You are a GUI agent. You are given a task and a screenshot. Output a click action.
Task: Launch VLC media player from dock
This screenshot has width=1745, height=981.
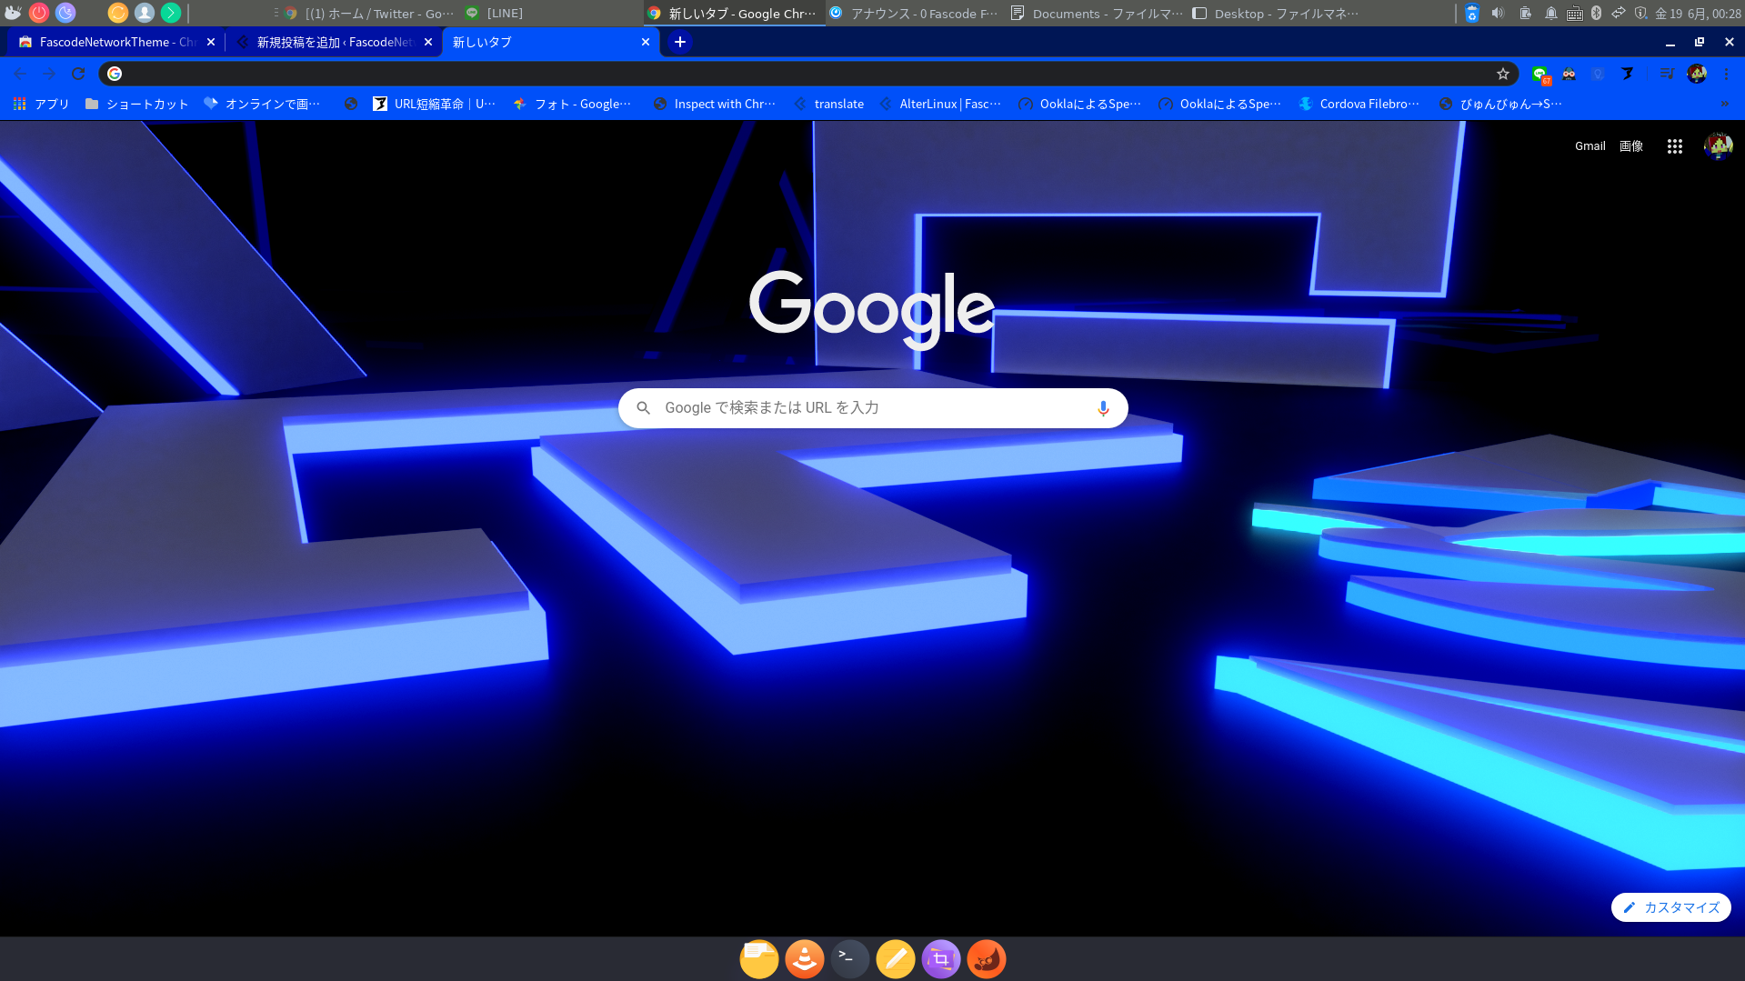pos(805,959)
